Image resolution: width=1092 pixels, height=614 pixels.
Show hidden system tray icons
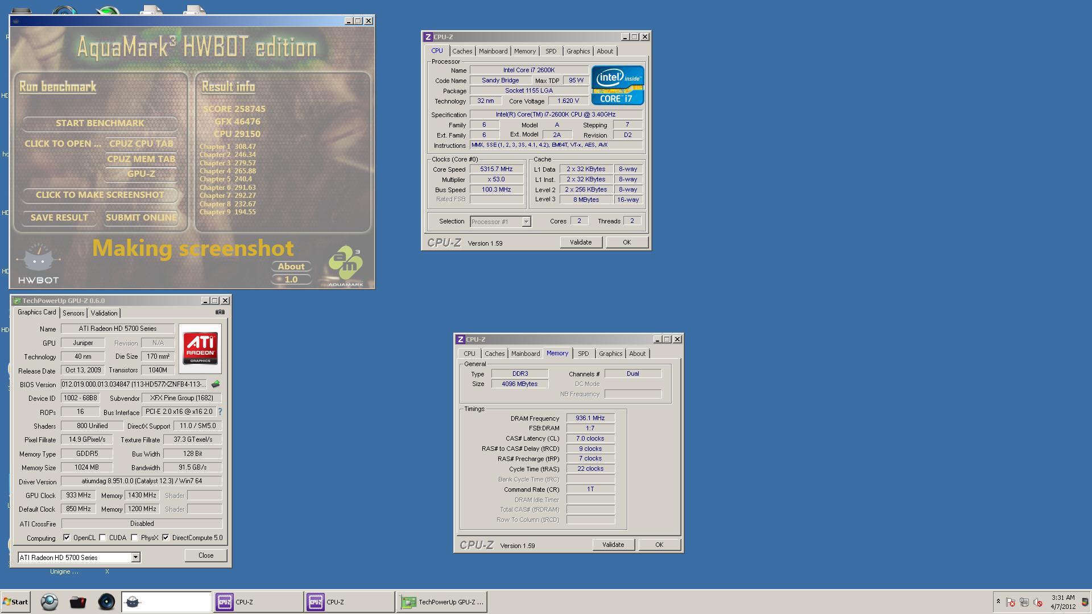(x=998, y=602)
